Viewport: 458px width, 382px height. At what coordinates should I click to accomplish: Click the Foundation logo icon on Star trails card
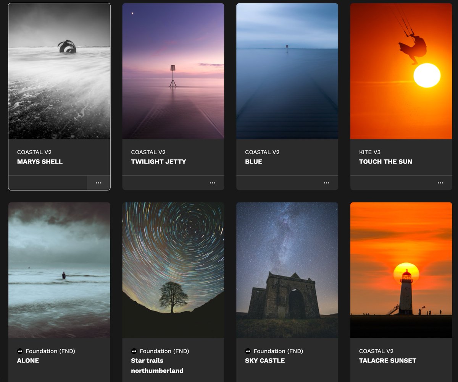pos(134,351)
